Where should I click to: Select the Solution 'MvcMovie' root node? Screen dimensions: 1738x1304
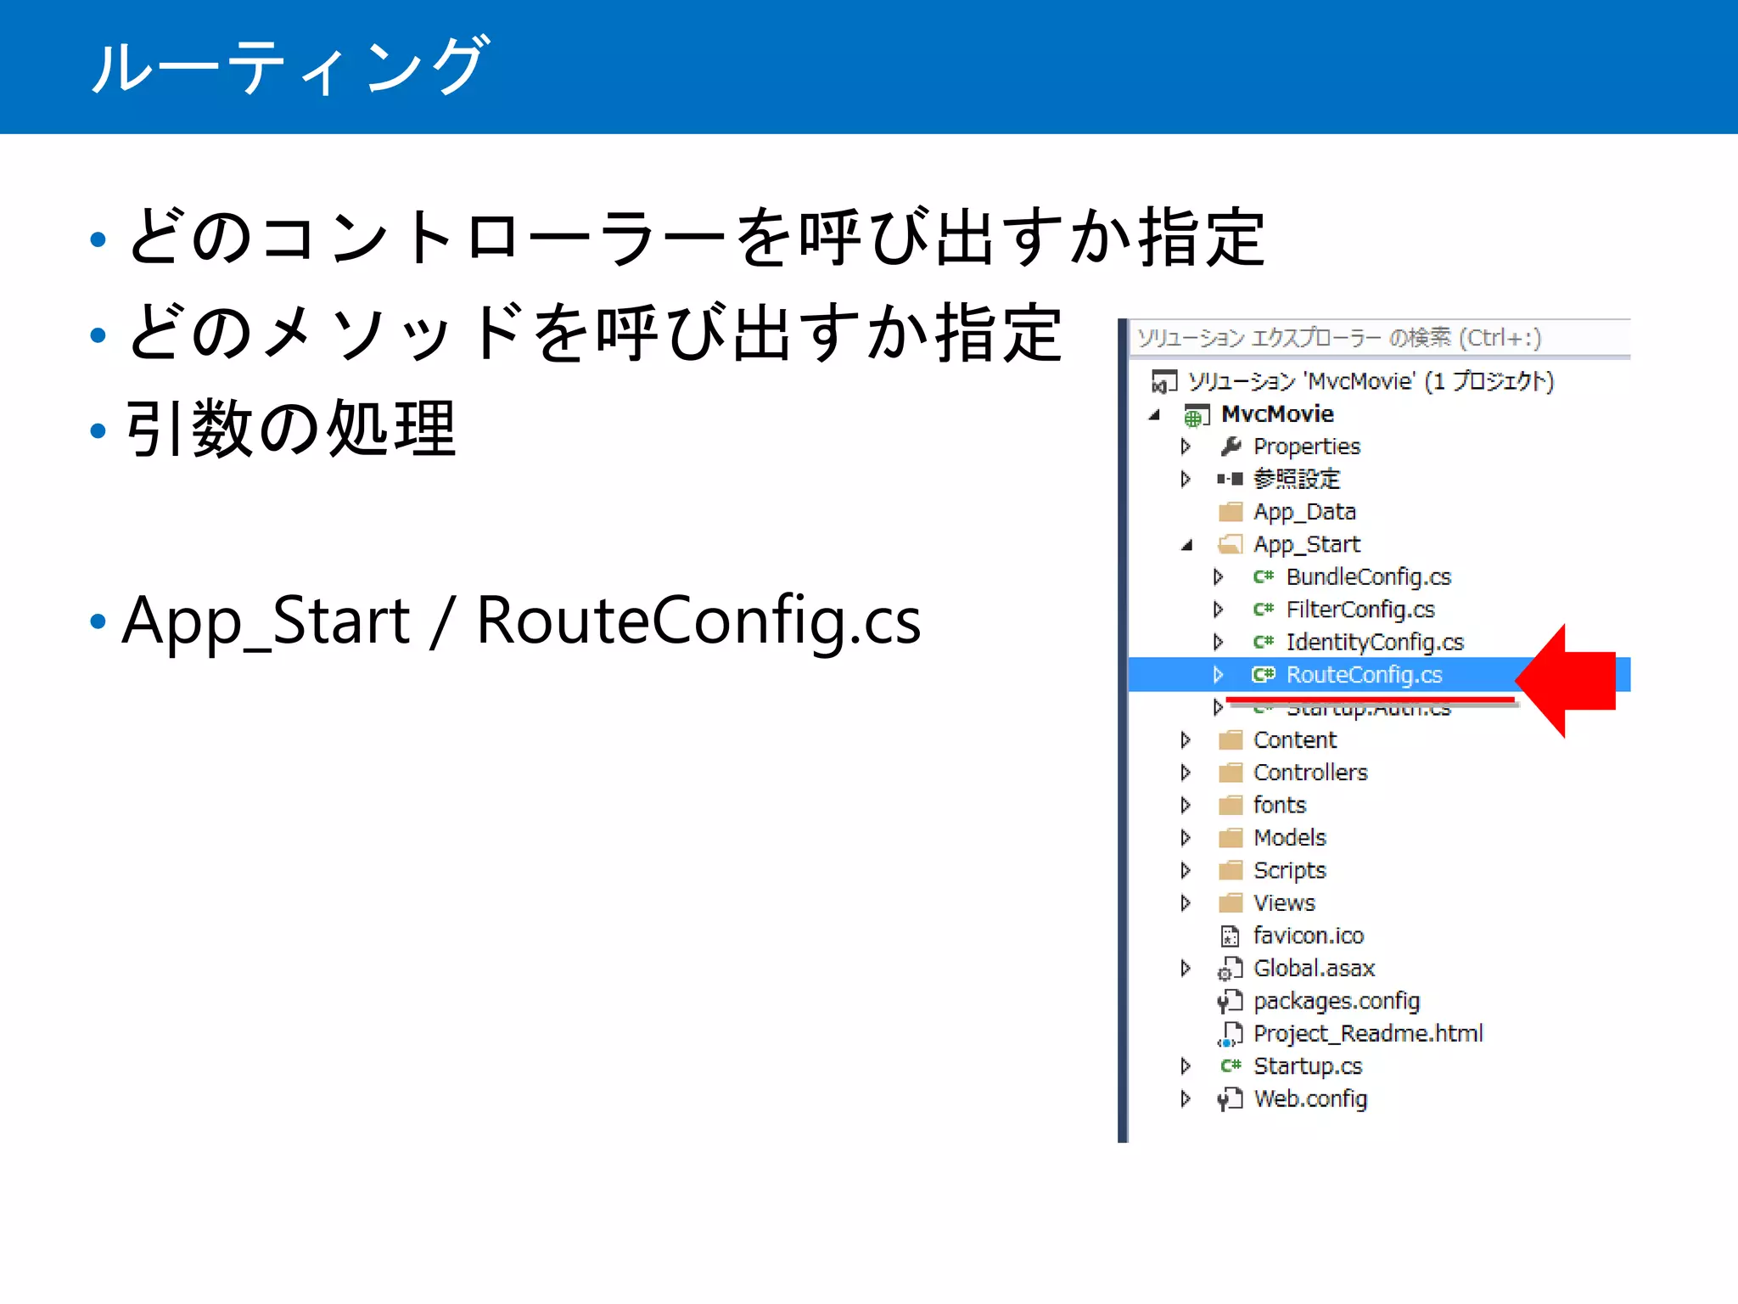pyautogui.click(x=1369, y=382)
